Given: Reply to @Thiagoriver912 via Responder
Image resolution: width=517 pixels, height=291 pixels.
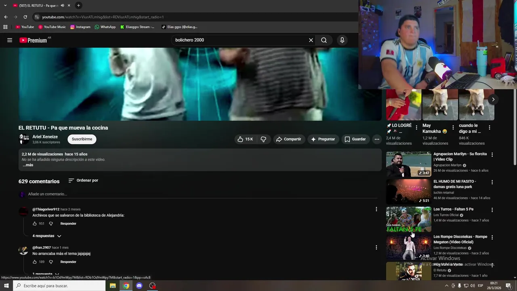Looking at the screenshot, I should tap(68, 224).
